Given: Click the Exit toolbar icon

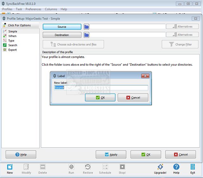Looking at the screenshot, I should pos(193,167).
